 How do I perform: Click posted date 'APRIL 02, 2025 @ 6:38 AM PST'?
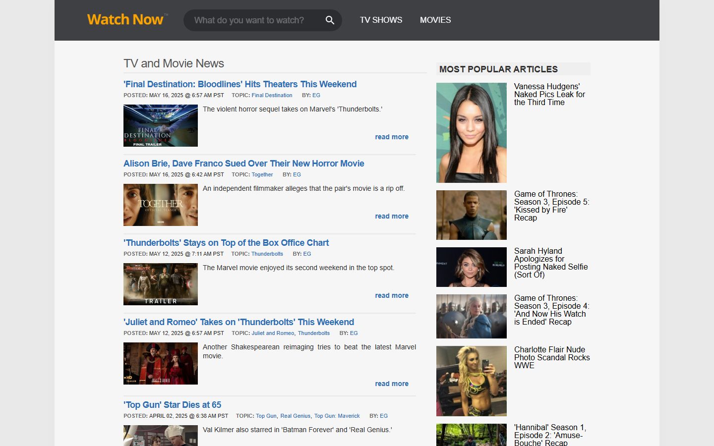(188, 416)
